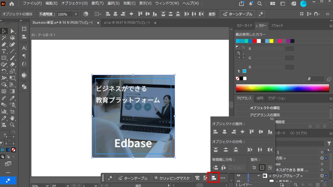Select the Artboard tool

[x=12, y=111]
